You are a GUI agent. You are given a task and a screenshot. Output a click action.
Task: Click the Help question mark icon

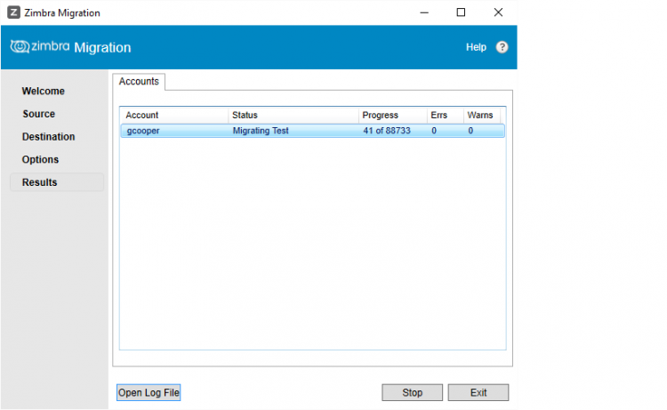click(502, 47)
